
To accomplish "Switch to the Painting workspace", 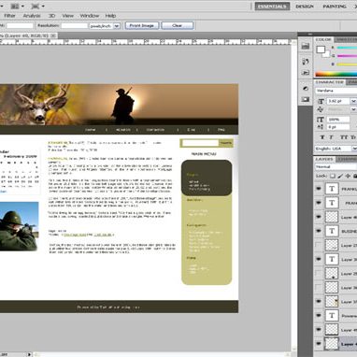I will coord(335,7).
